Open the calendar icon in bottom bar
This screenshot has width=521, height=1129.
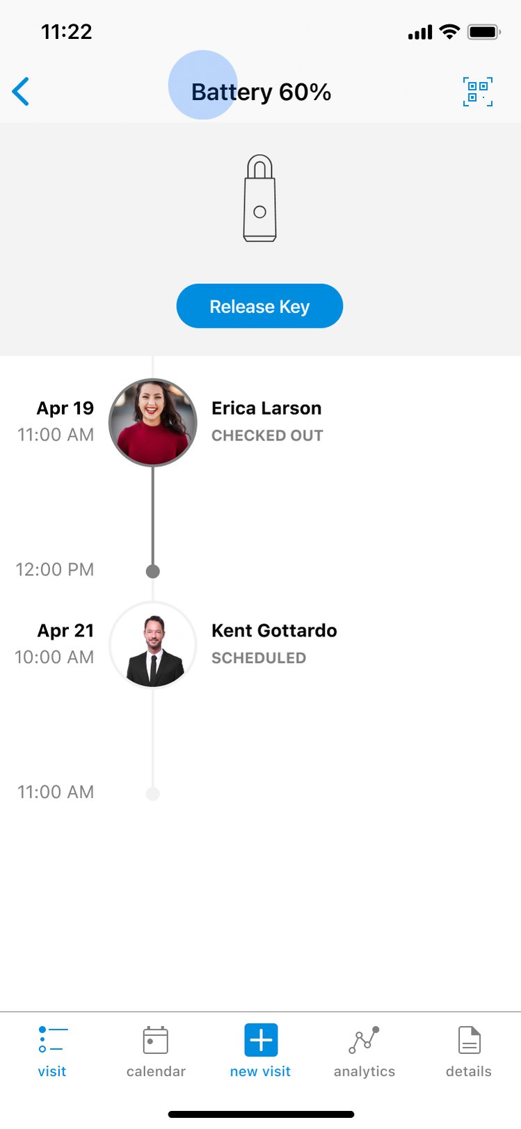click(156, 1041)
